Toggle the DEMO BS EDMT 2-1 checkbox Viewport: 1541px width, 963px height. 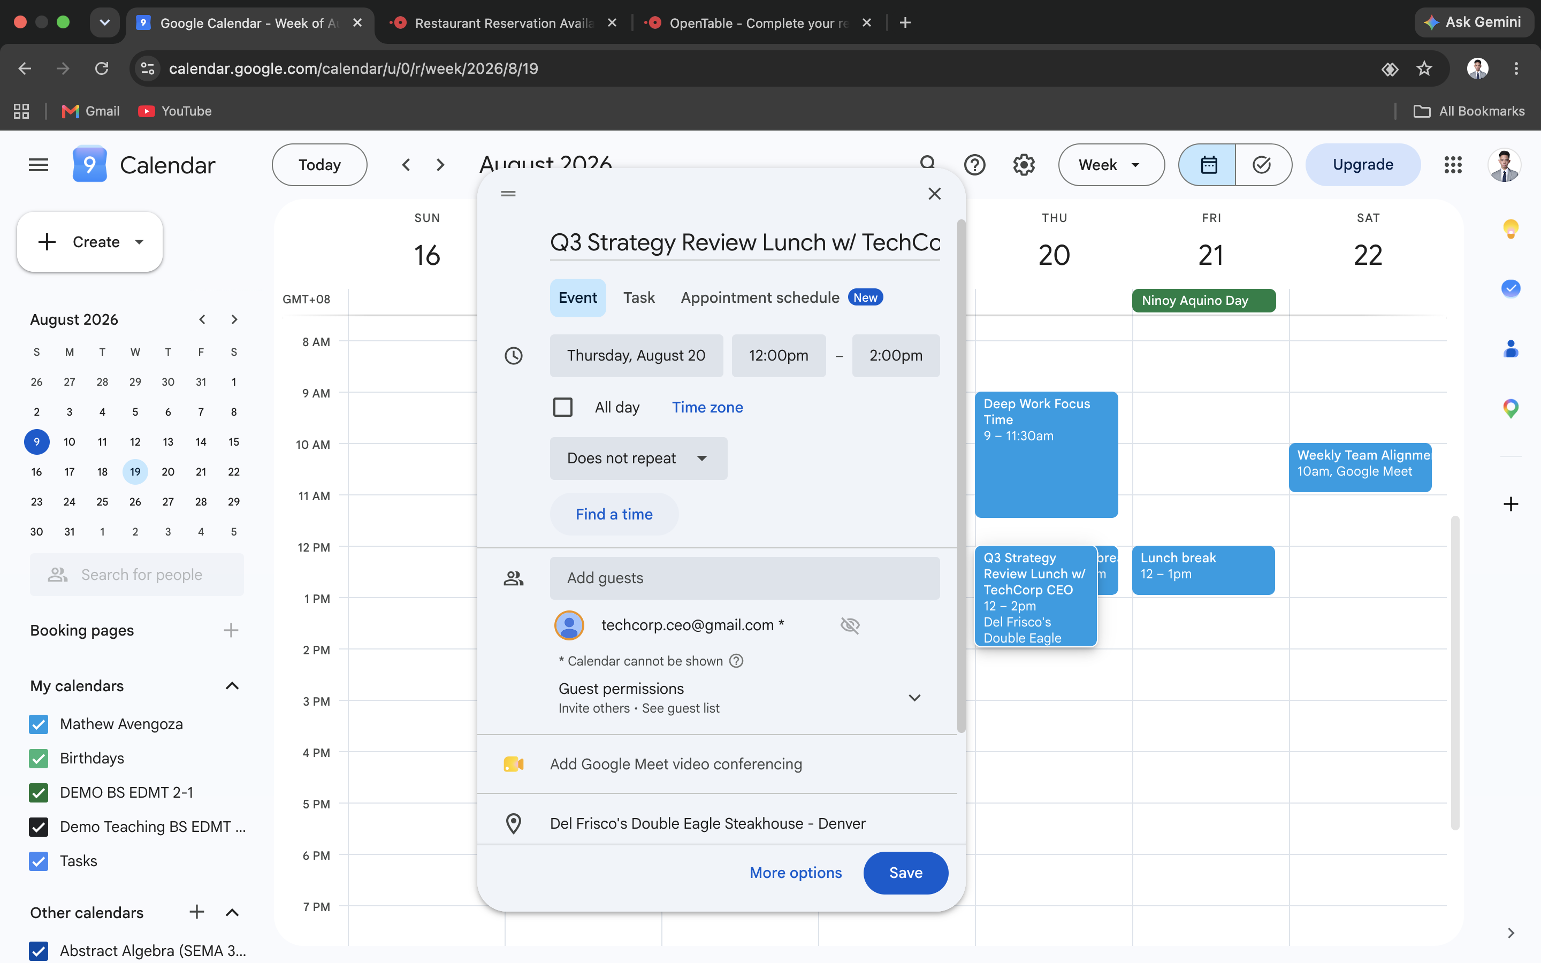tap(39, 793)
